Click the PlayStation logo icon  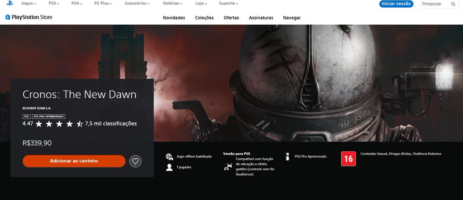click(9, 3)
